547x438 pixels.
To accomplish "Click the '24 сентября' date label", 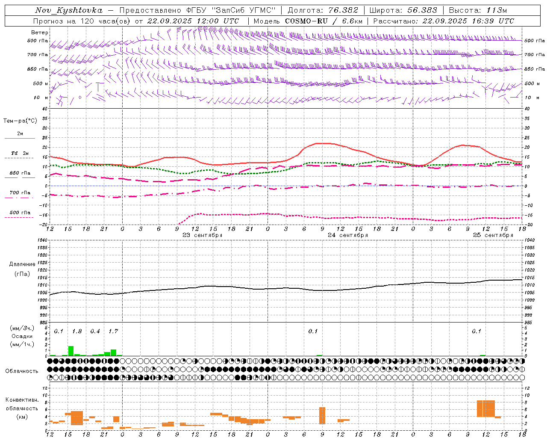I will point(347,235).
